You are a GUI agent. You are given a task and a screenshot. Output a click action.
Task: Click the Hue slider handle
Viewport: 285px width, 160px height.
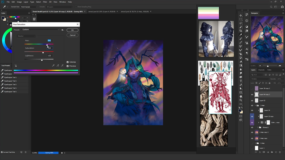point(47,45)
